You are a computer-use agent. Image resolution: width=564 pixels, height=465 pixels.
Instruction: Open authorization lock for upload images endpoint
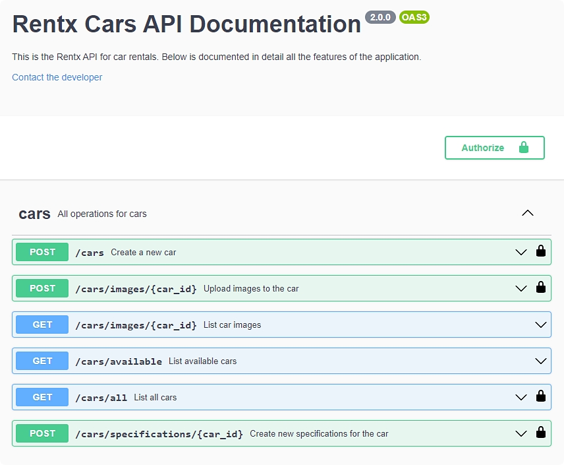click(540, 288)
